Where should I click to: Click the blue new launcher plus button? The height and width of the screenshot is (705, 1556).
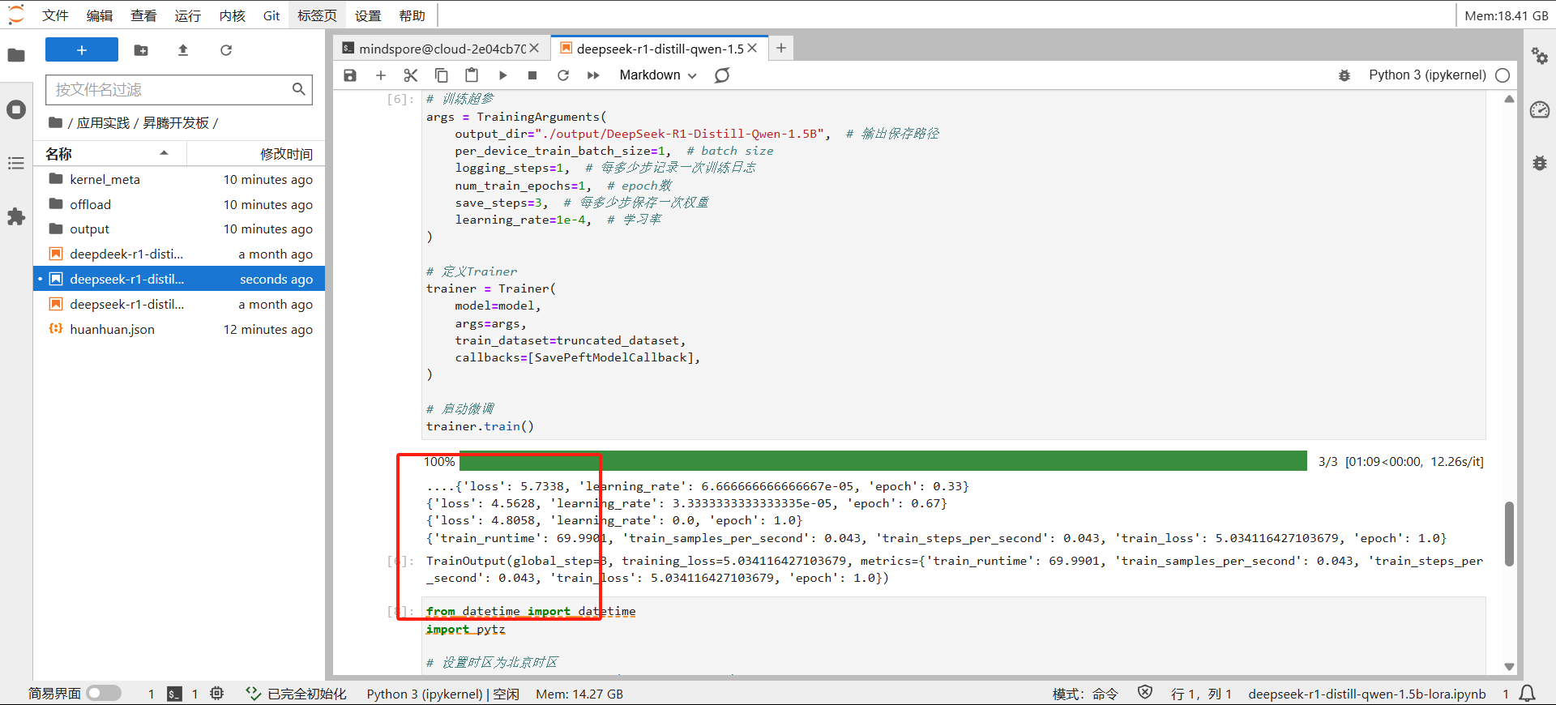point(82,50)
